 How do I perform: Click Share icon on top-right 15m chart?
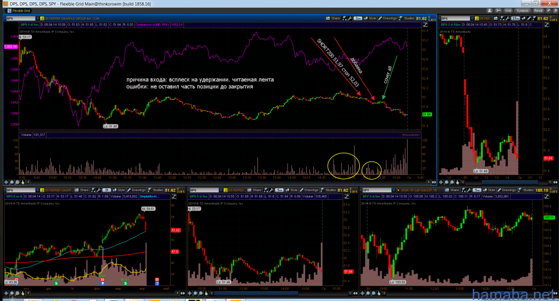[496, 18]
